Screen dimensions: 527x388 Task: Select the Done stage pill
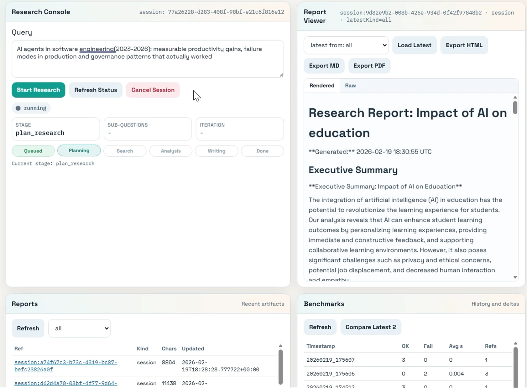tap(263, 151)
